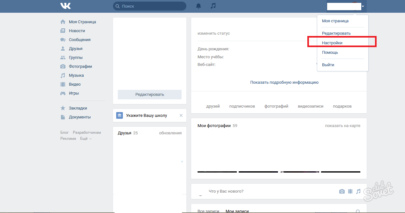This screenshot has height=213, width=405.
Task: Go to Сообщения in the sidebar
Action: 79,40
